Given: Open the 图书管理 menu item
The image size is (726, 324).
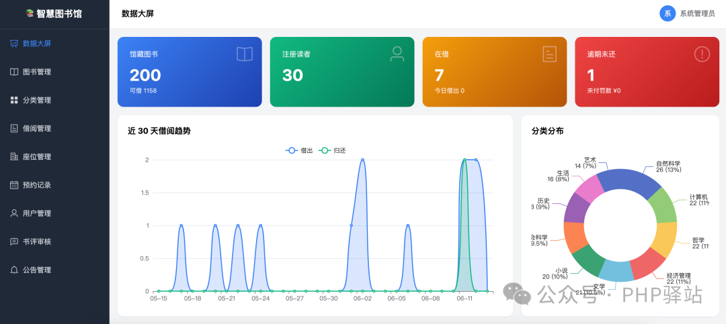Looking at the screenshot, I should [54, 72].
